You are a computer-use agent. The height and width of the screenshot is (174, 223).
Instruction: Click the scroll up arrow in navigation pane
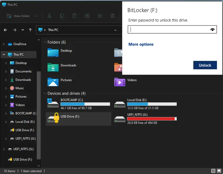click(39, 40)
